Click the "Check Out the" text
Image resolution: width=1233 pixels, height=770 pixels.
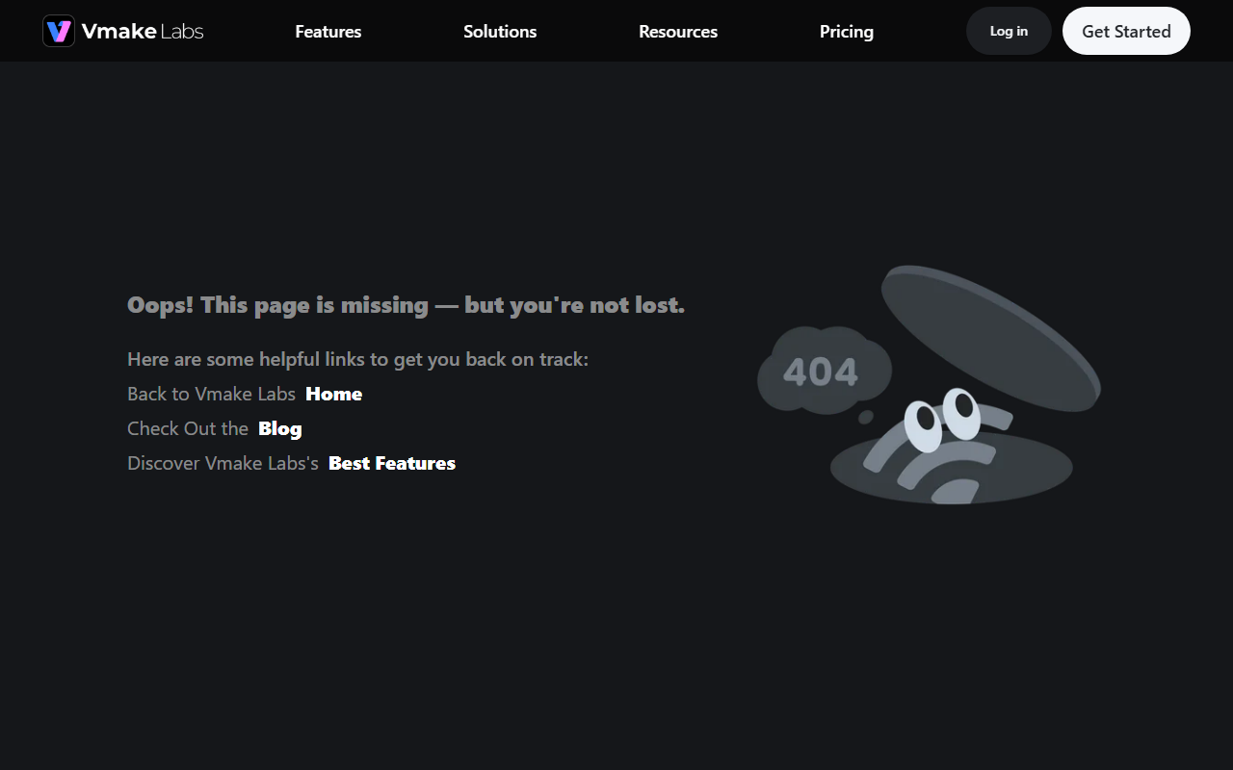[188, 428]
